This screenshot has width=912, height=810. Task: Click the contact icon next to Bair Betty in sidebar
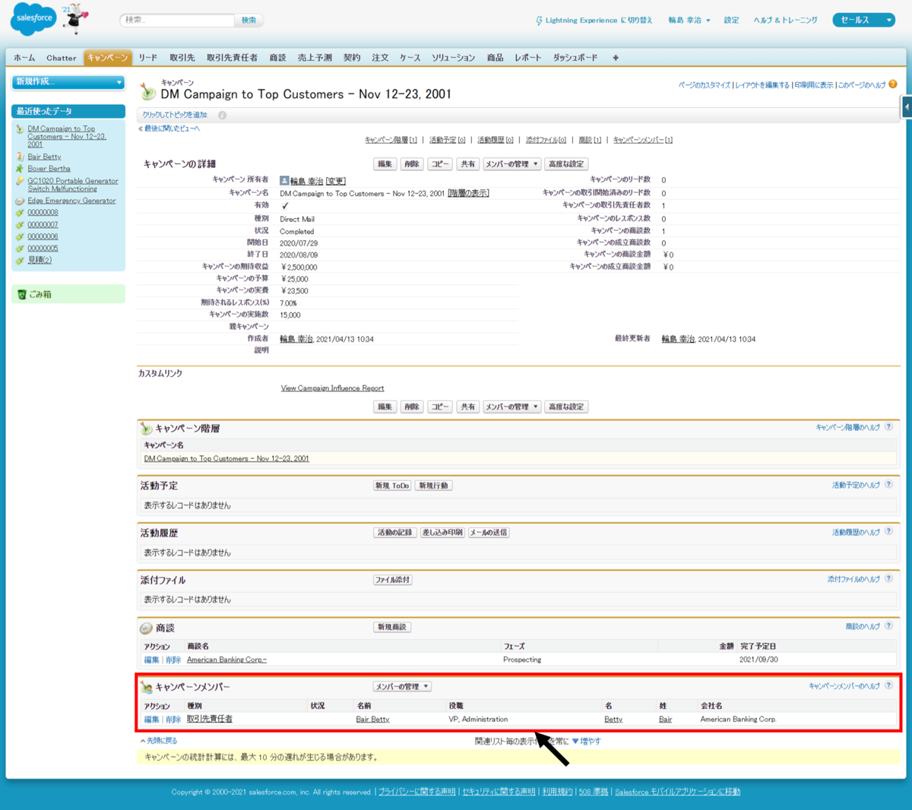point(20,157)
